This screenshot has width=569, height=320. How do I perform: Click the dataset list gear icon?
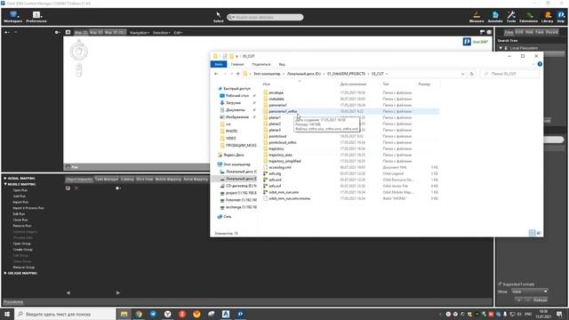[57, 32]
